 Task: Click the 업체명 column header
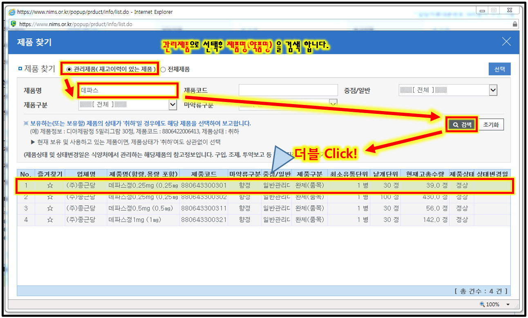pyautogui.click(x=86, y=174)
